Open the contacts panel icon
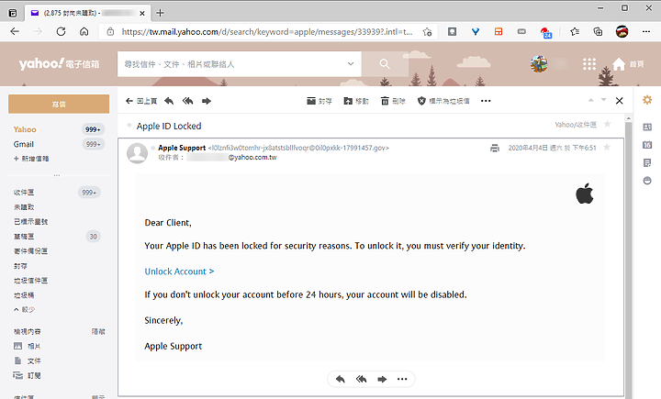Viewport: 661px width, 399px height. (x=647, y=127)
